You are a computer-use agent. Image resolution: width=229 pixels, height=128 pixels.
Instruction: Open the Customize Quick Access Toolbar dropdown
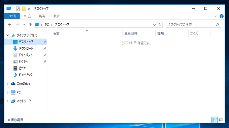coord(29,9)
